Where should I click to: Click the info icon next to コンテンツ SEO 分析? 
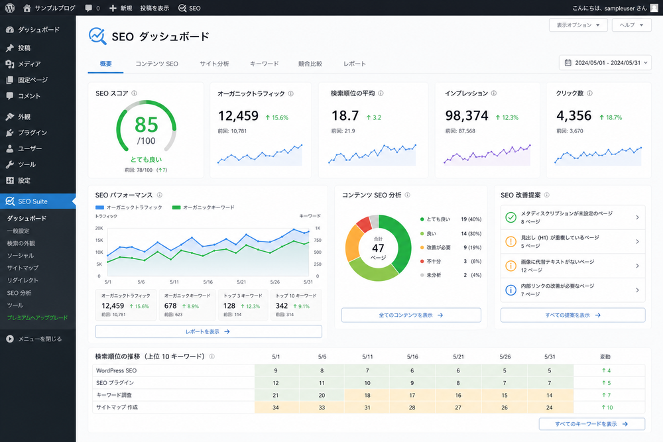408,195
